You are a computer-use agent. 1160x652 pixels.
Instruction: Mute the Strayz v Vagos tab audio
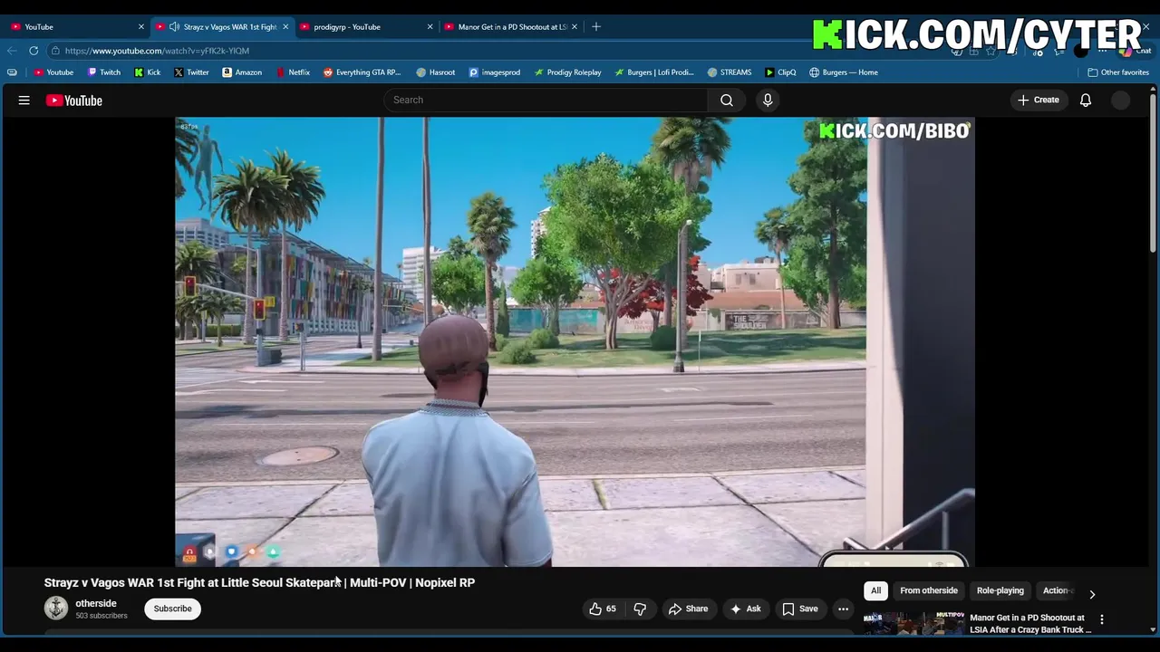174,26
